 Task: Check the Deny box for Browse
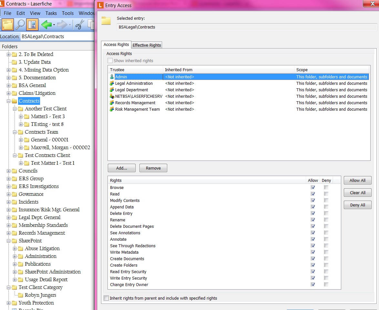click(326, 188)
